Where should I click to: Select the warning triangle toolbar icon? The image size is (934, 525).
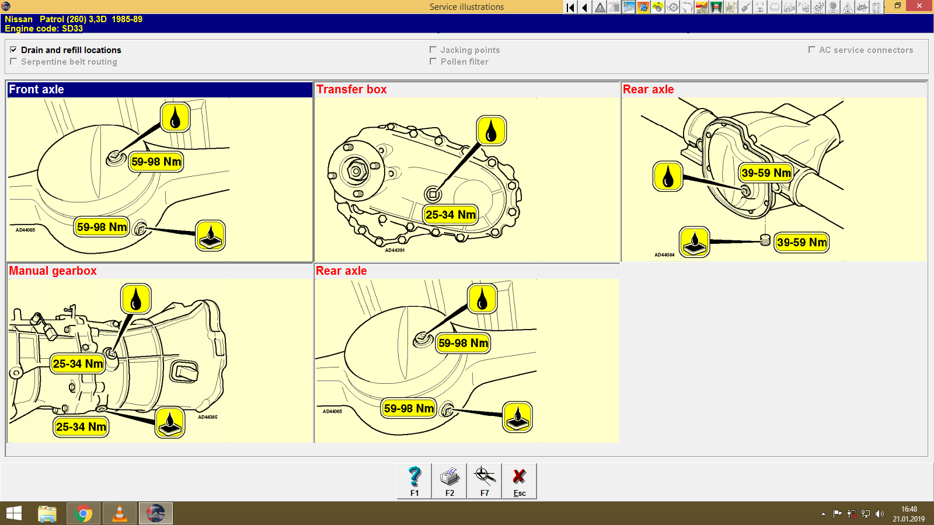click(x=600, y=8)
